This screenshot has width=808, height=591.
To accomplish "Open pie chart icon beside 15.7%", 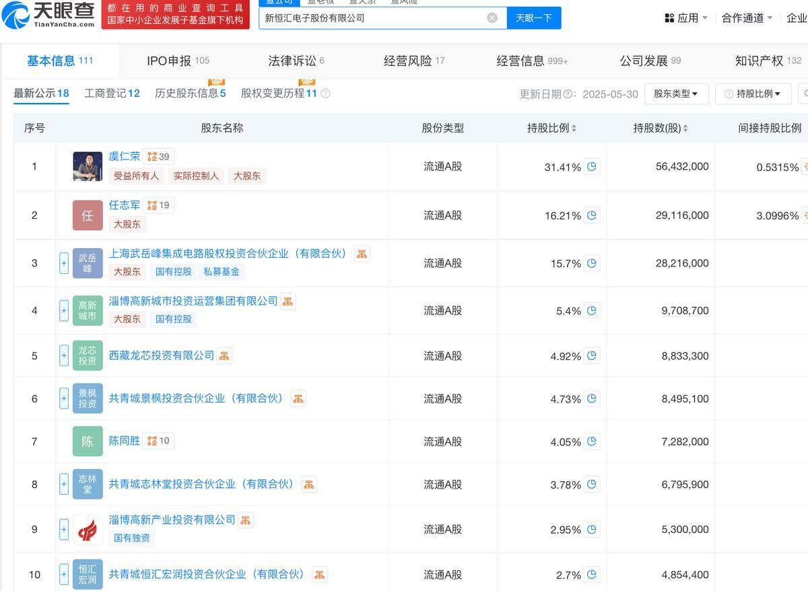I will (592, 263).
